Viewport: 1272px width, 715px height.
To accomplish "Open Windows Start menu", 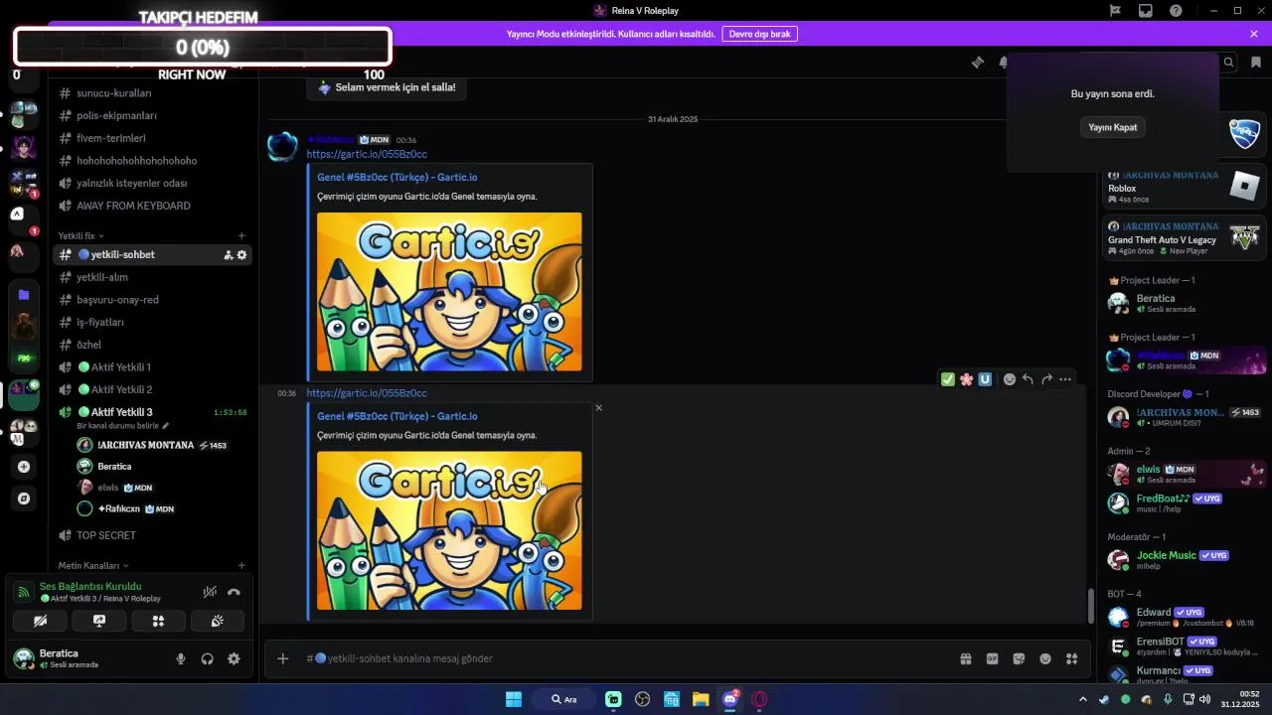I will [x=514, y=699].
